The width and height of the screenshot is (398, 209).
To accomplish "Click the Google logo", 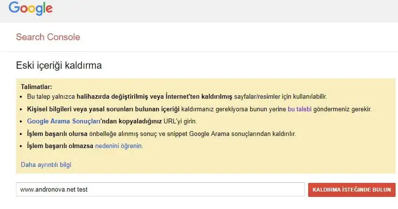I will tap(31, 8).
